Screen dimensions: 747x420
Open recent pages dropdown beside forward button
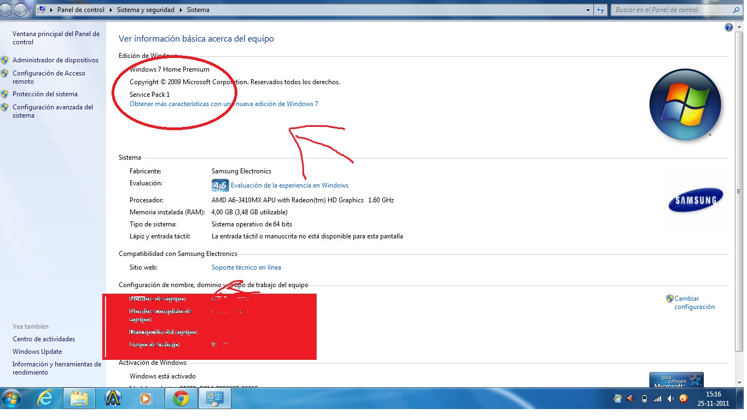coord(31,10)
